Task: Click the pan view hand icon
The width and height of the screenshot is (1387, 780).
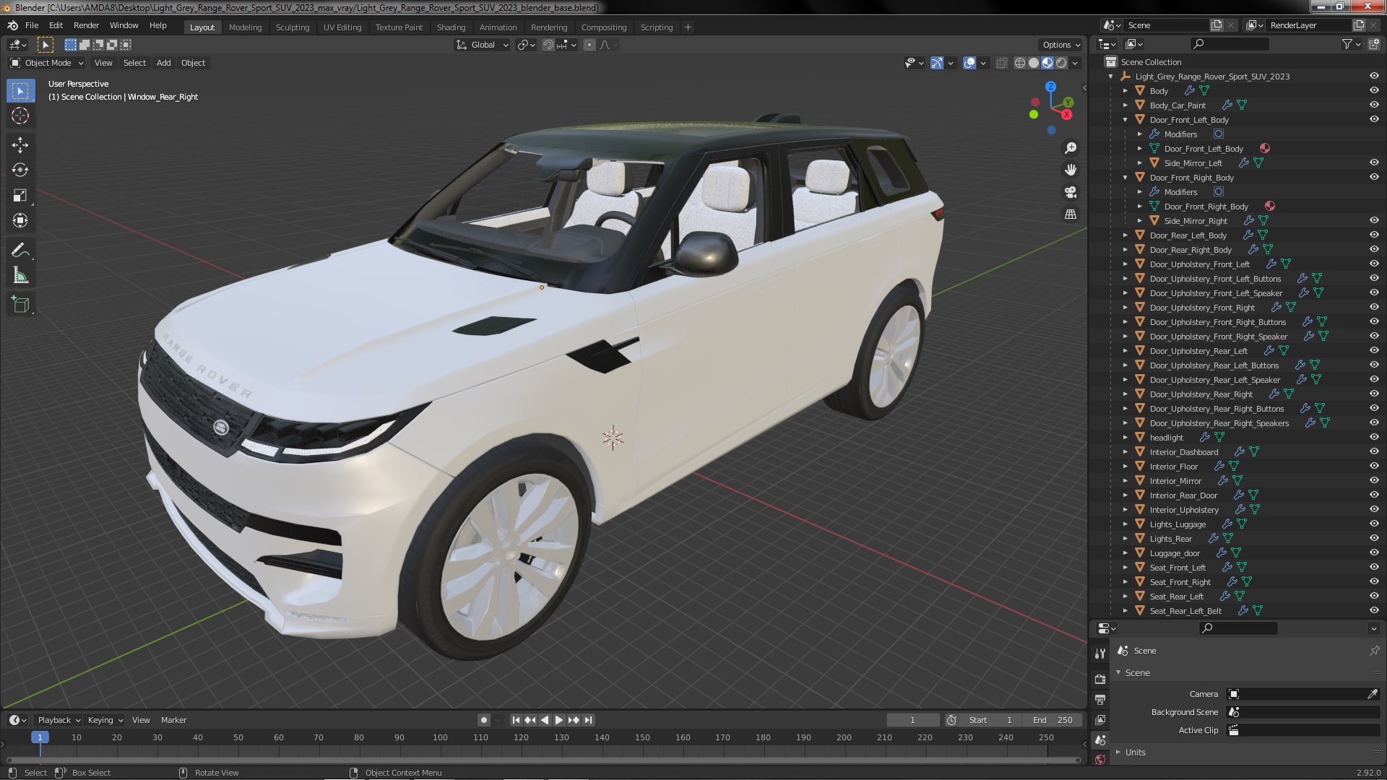Action: point(1071,170)
